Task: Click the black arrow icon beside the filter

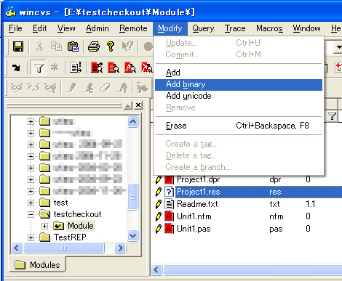Action: pos(17,68)
